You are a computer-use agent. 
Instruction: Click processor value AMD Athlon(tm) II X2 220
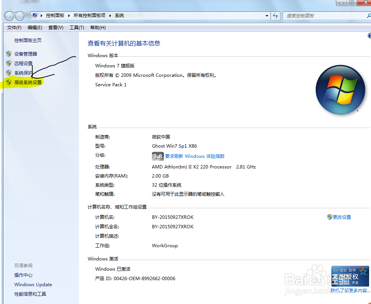coord(192,167)
